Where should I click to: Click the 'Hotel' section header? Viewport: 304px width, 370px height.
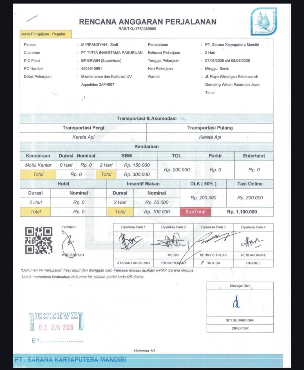63,184
